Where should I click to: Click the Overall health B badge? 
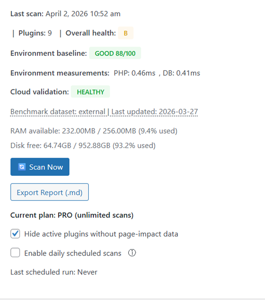point(125,33)
